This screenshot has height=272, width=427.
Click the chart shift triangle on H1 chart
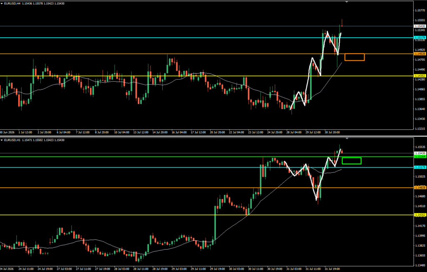tap(347, 139)
